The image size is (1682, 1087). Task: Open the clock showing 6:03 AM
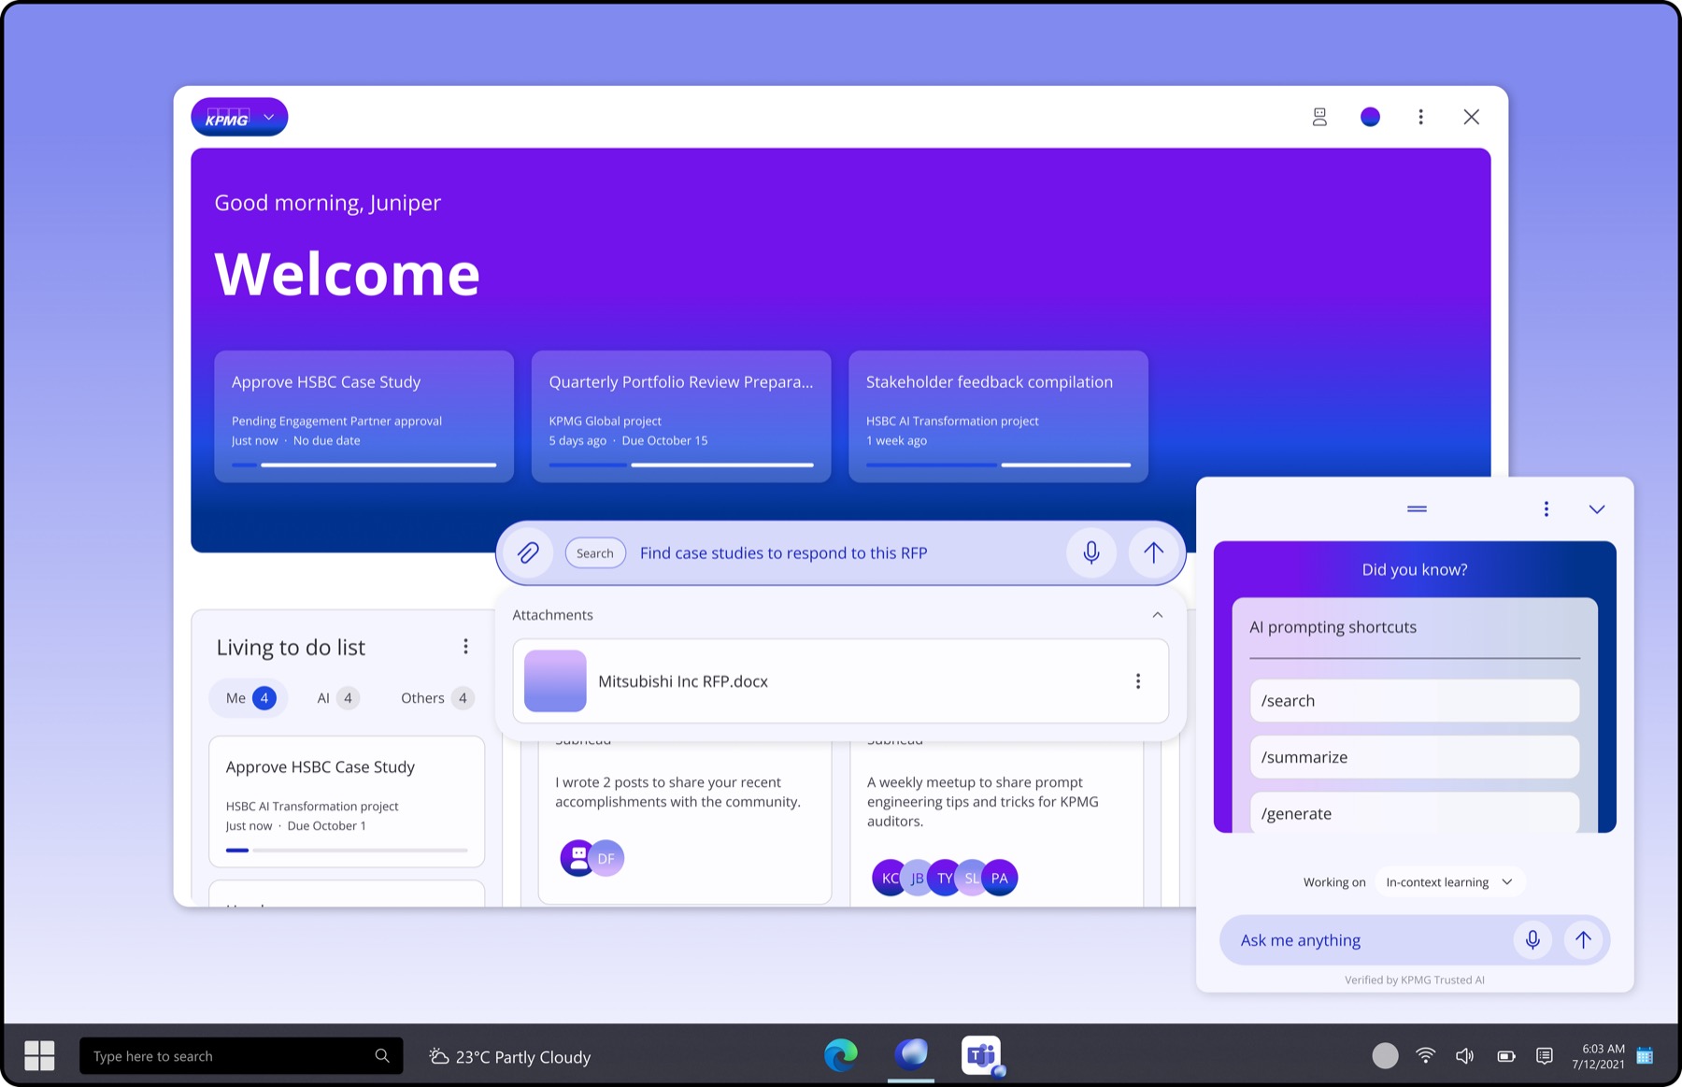coord(1599,1056)
